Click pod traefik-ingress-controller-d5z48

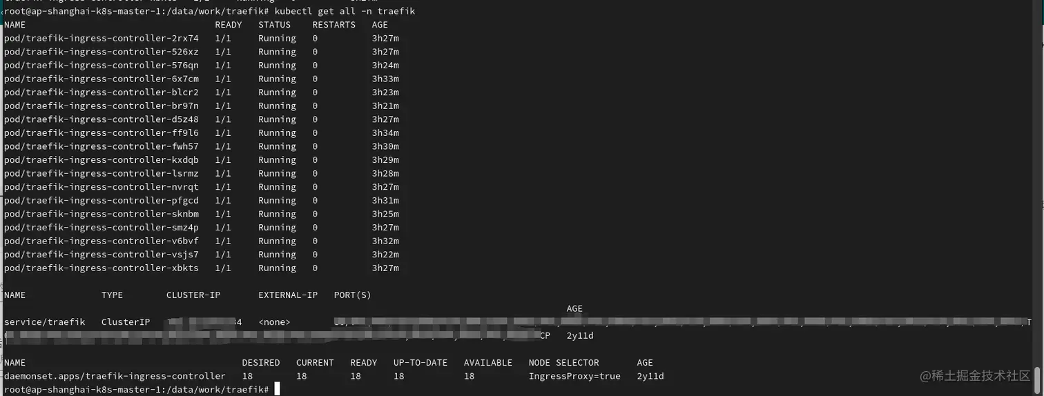[x=101, y=119]
